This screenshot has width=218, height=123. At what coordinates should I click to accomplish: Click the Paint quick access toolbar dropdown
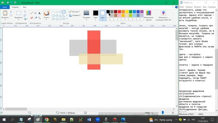[x=18, y=3]
